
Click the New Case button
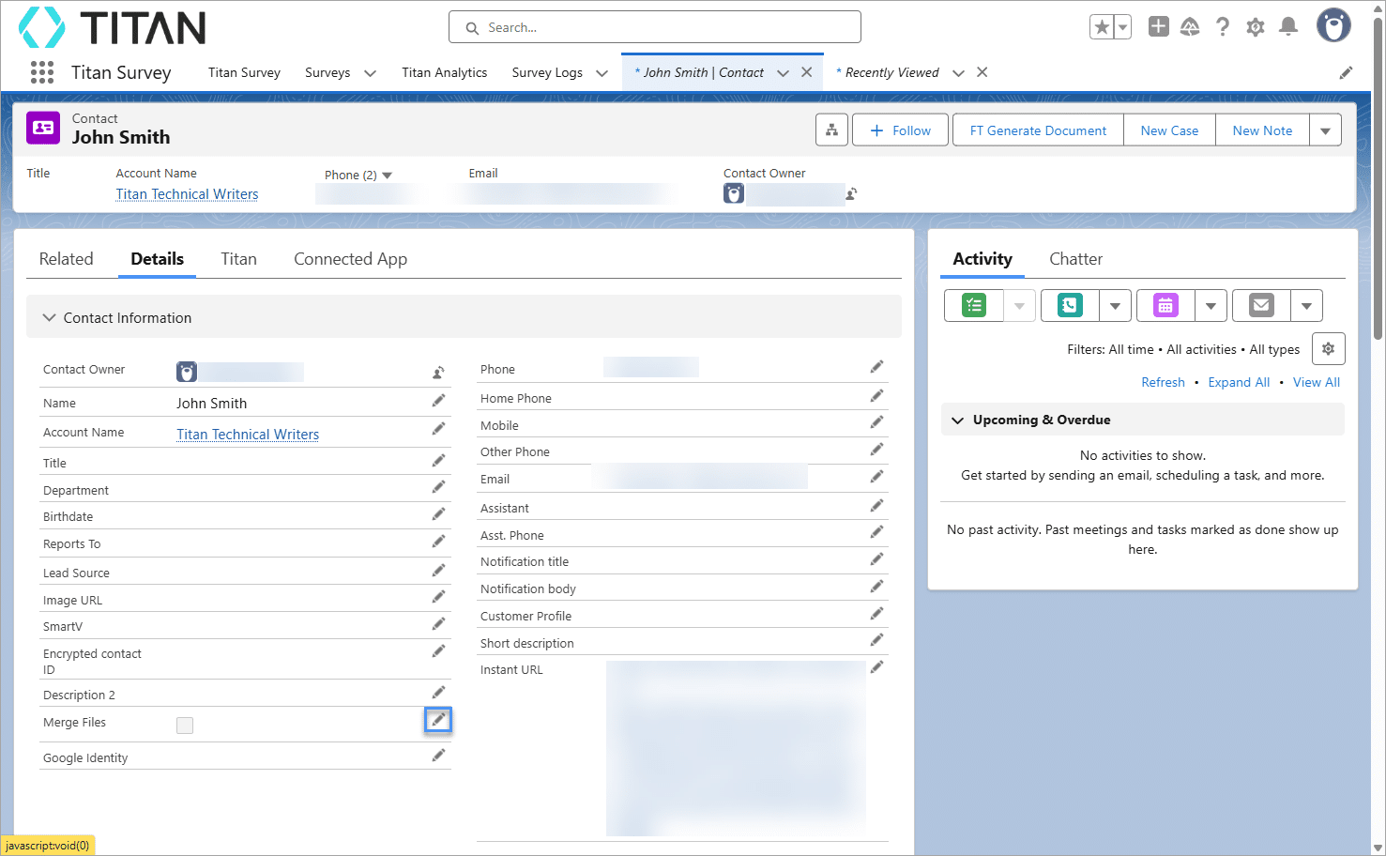click(1169, 130)
